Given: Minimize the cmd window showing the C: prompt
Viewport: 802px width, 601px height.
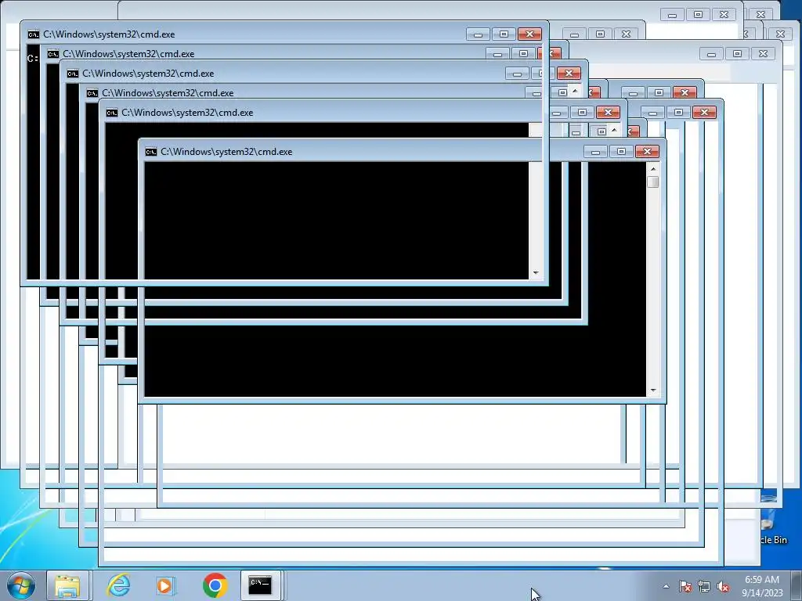Looking at the screenshot, I should pos(479,34).
